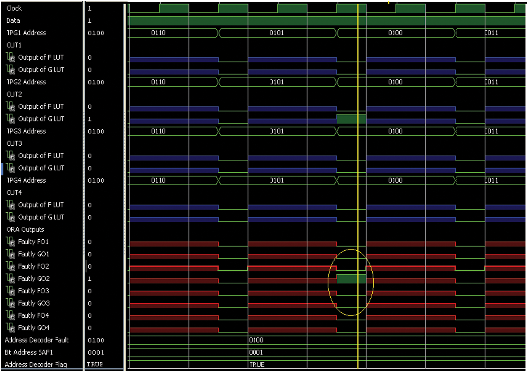The height and width of the screenshot is (372, 528).
Task: Select the ORA Outputs group label
Action: 25,229
